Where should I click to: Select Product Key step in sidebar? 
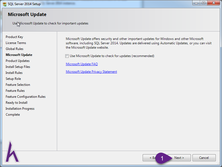14,37
